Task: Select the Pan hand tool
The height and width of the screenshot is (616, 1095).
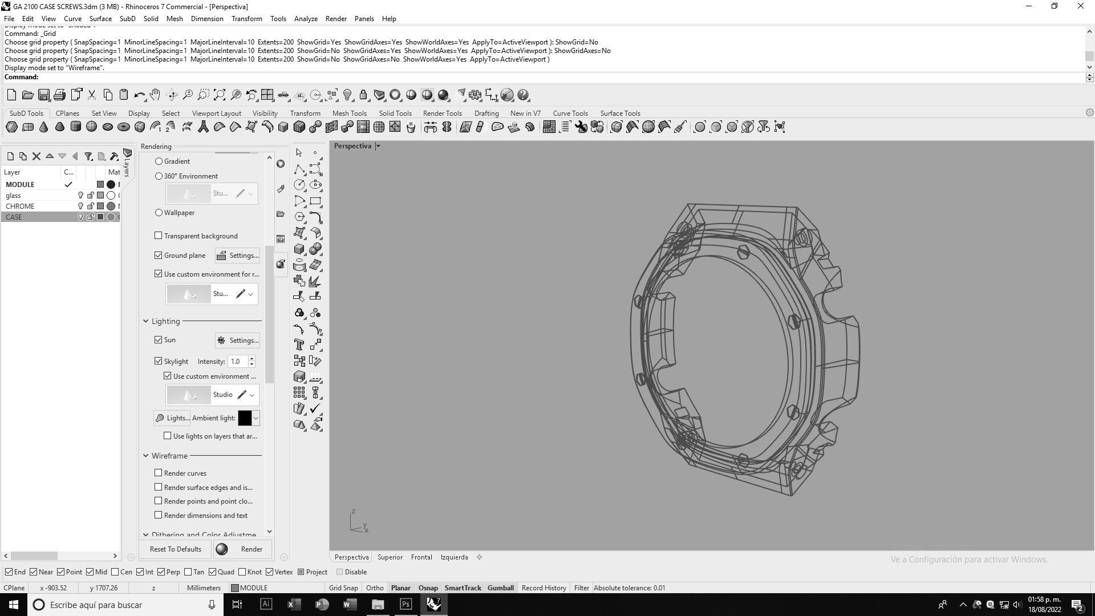Action: [x=155, y=95]
